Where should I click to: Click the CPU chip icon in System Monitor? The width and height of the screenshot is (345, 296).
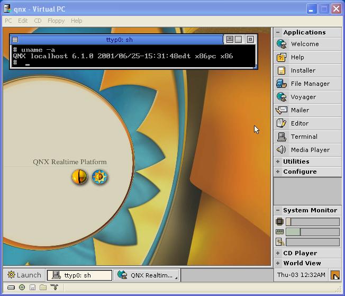280,221
